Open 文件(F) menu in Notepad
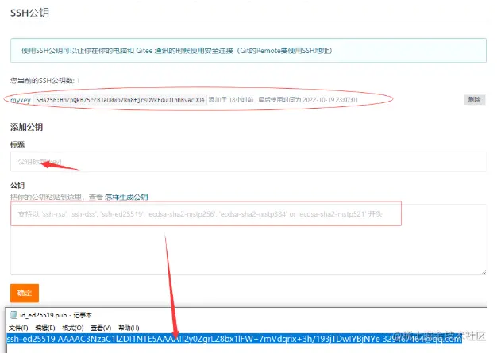The image size is (497, 353). [18, 328]
